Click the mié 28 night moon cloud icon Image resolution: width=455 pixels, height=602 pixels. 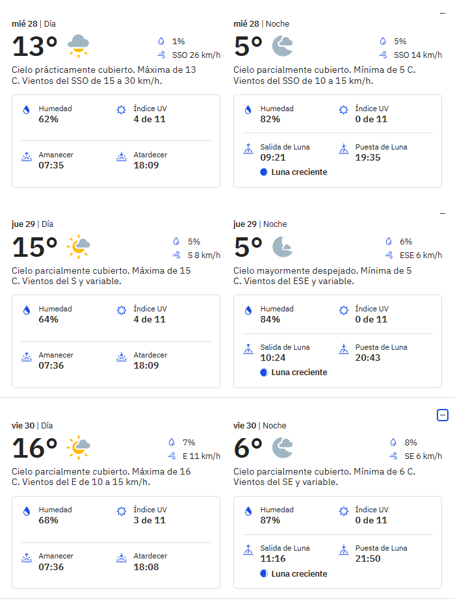click(x=283, y=46)
